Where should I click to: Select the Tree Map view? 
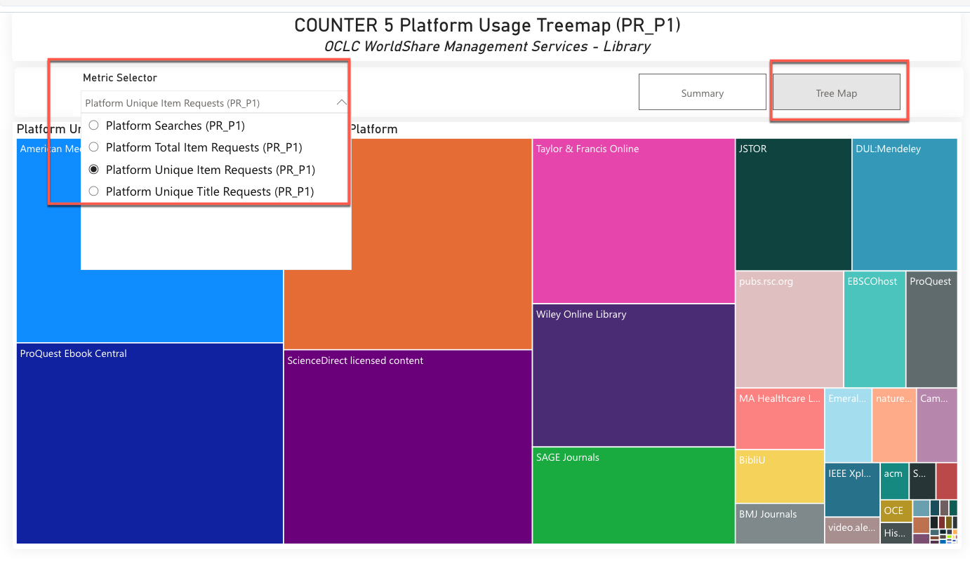[837, 91]
